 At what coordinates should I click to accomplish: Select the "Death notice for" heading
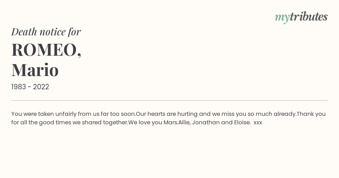tap(46, 32)
